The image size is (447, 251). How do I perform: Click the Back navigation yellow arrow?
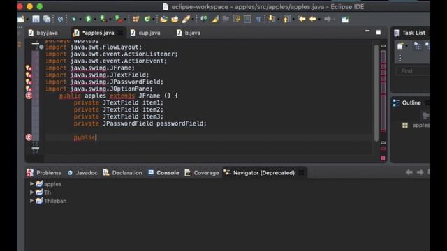[x=313, y=19]
